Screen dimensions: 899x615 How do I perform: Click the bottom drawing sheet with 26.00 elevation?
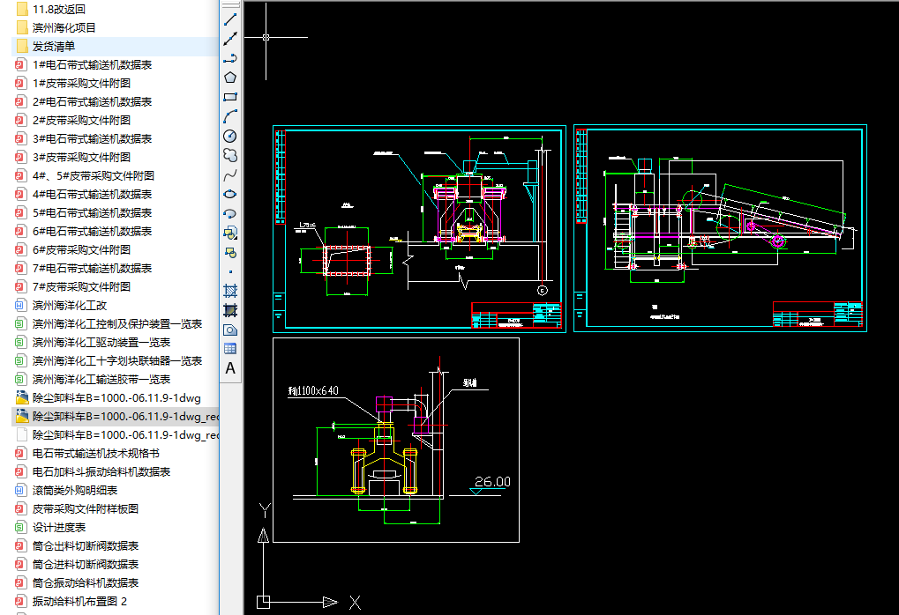(395, 440)
